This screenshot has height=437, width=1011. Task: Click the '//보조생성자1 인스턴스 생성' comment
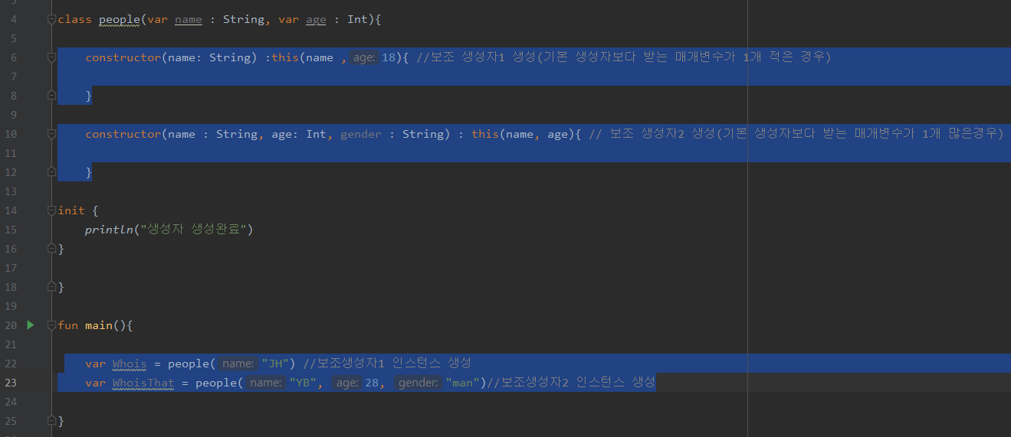tap(387, 364)
